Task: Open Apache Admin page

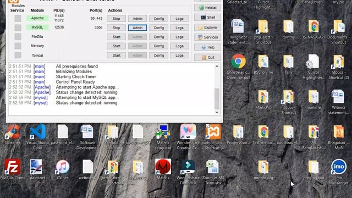Action: click(x=137, y=19)
